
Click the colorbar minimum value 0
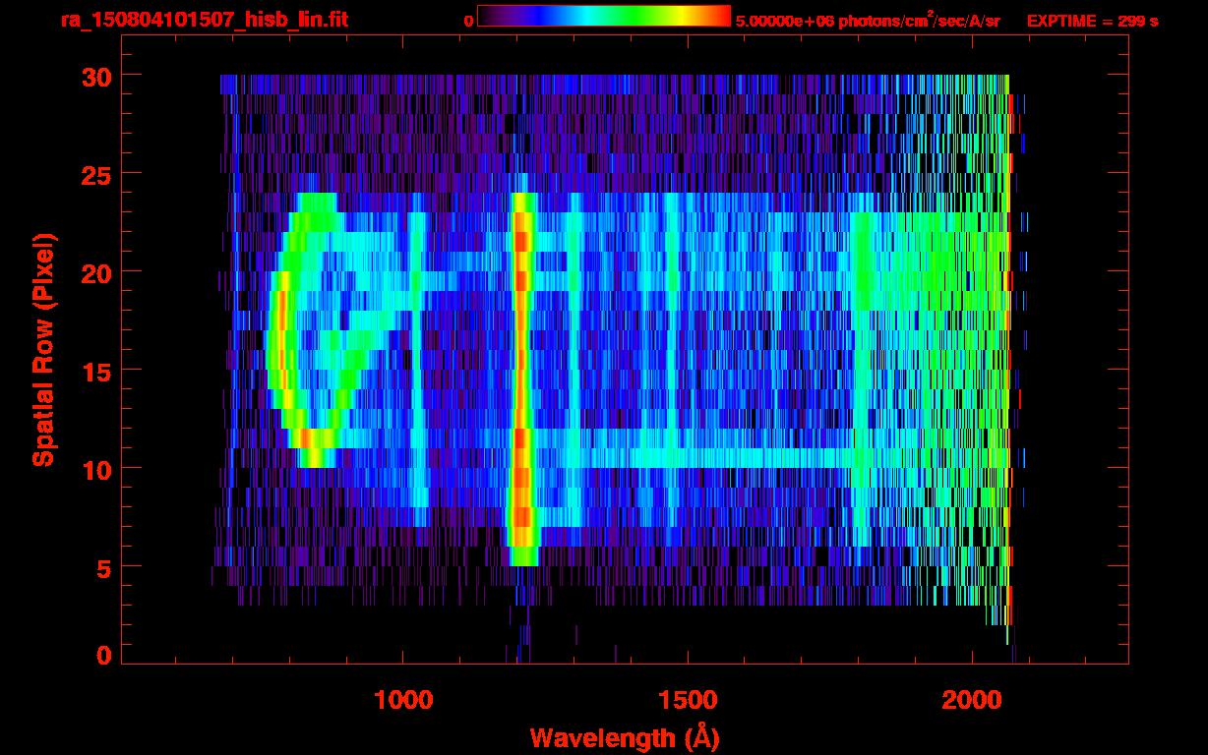(468, 21)
